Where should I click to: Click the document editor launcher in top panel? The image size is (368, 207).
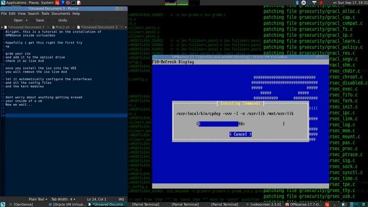pos(79,3)
